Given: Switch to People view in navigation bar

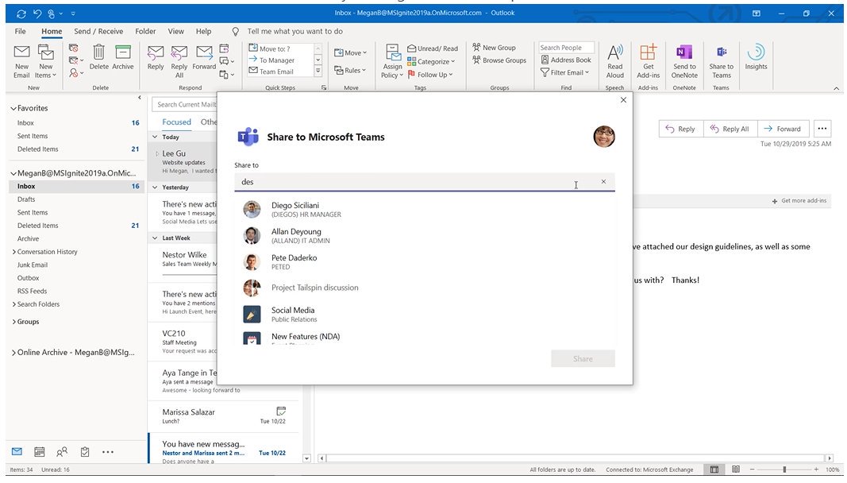Looking at the screenshot, I should pyautogui.click(x=62, y=452).
